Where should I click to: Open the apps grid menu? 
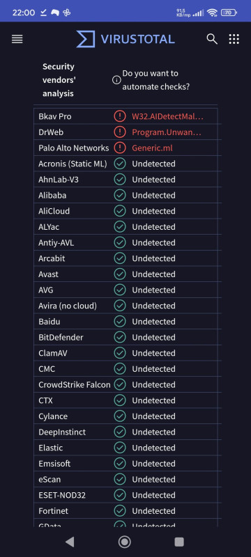coord(234,39)
